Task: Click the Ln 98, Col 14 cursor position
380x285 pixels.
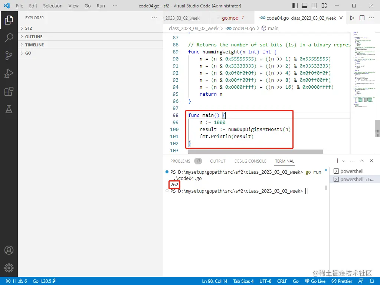Action: (x=215, y=281)
